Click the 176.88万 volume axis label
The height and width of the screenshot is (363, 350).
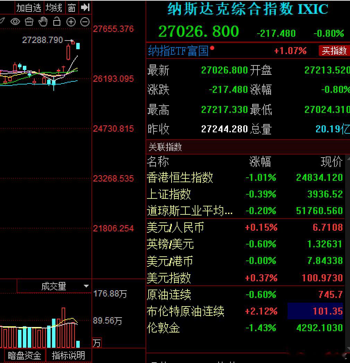[x=110, y=294]
